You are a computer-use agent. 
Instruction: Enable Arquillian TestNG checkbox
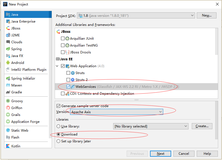[x=63, y=45]
